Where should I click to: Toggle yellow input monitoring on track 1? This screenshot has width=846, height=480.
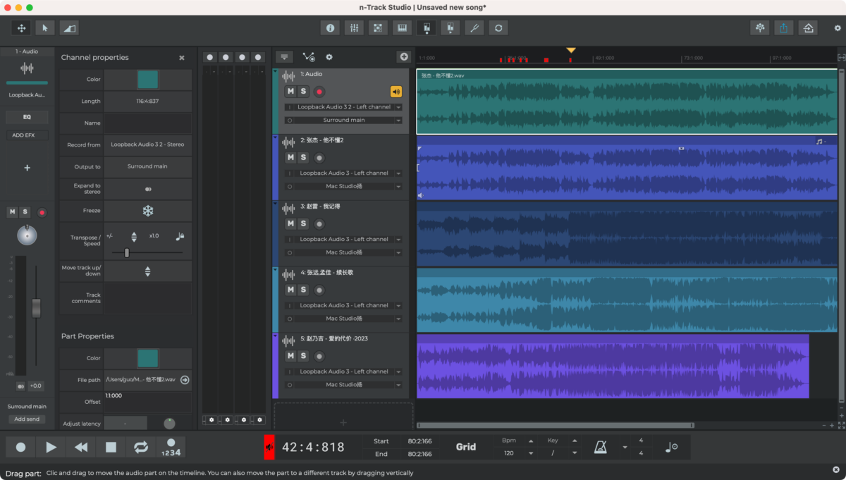coord(396,92)
